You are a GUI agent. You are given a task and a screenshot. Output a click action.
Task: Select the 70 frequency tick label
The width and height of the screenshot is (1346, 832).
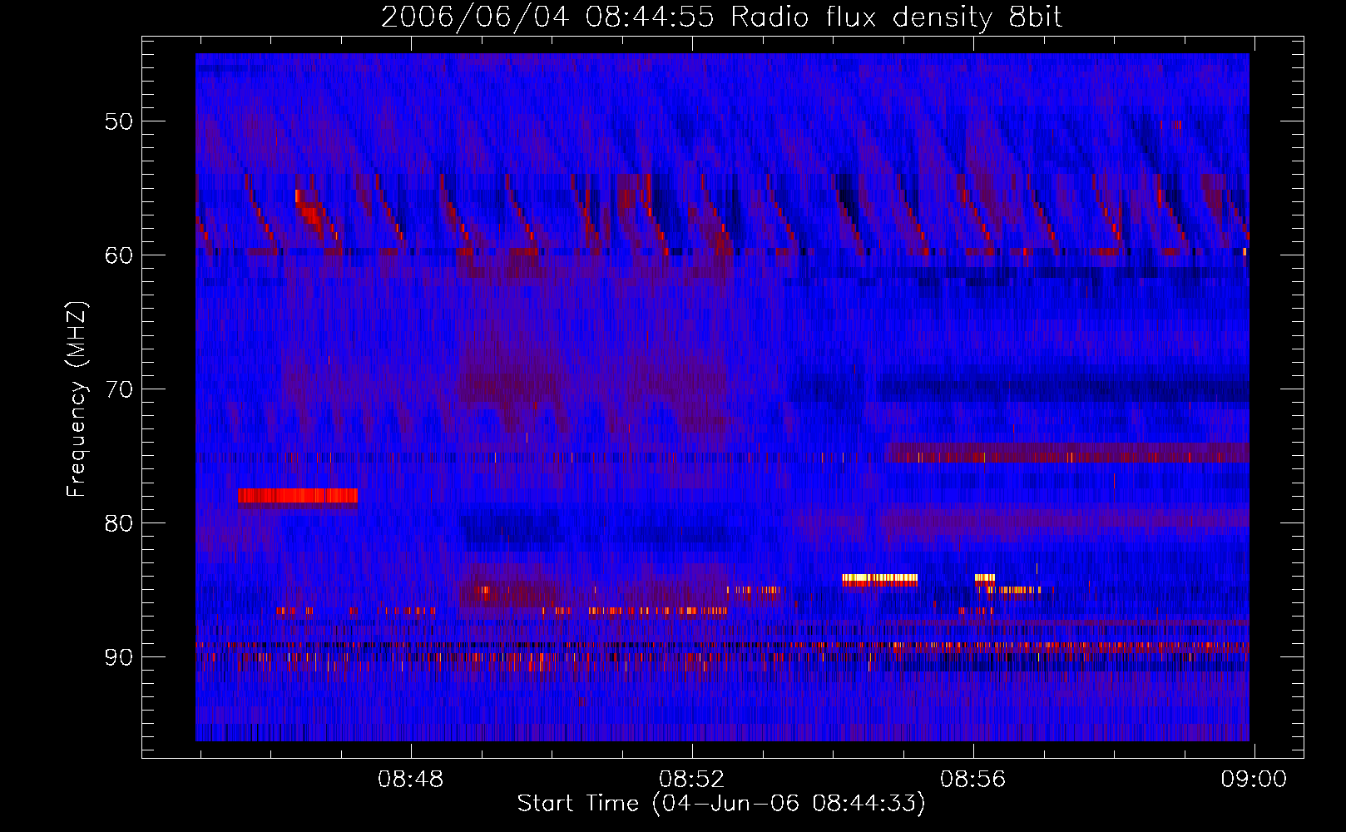click(119, 389)
